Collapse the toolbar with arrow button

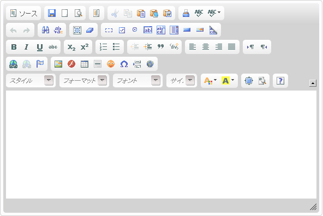[313, 83]
